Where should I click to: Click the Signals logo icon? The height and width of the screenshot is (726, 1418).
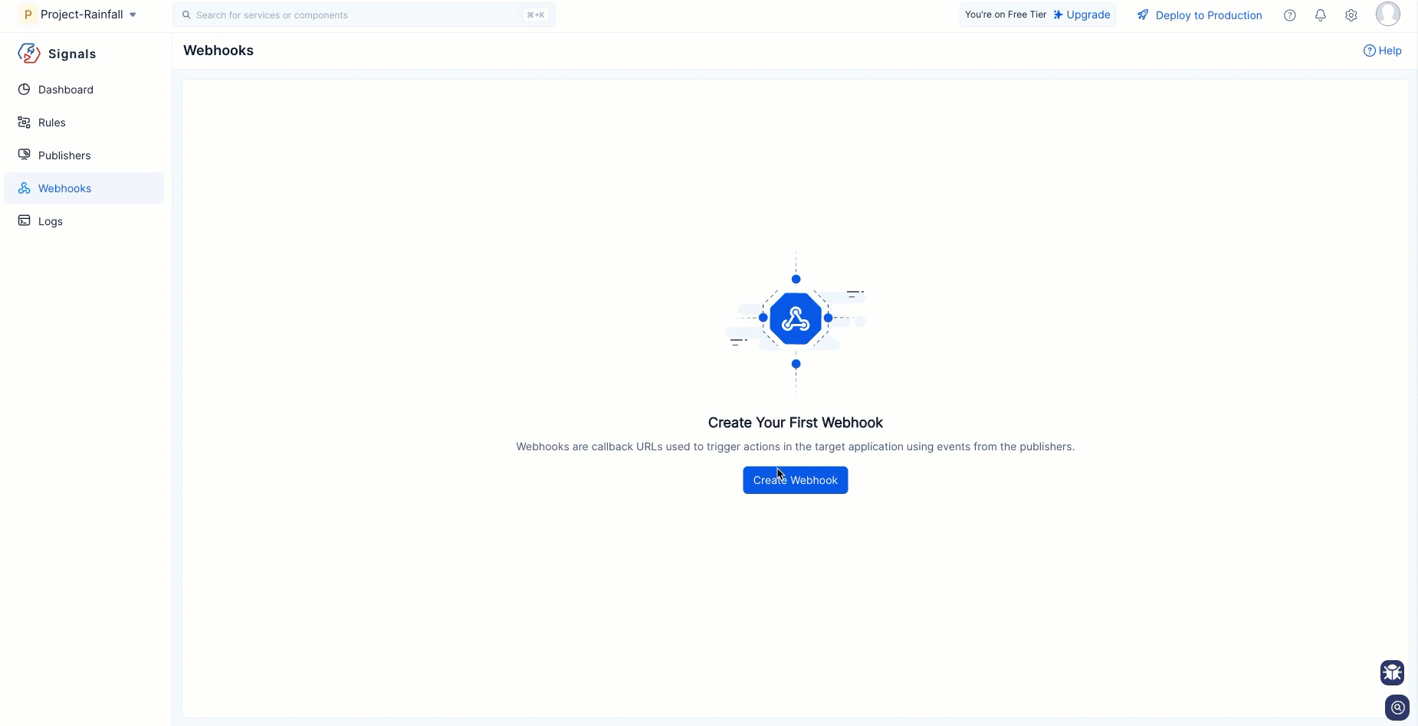(29, 54)
